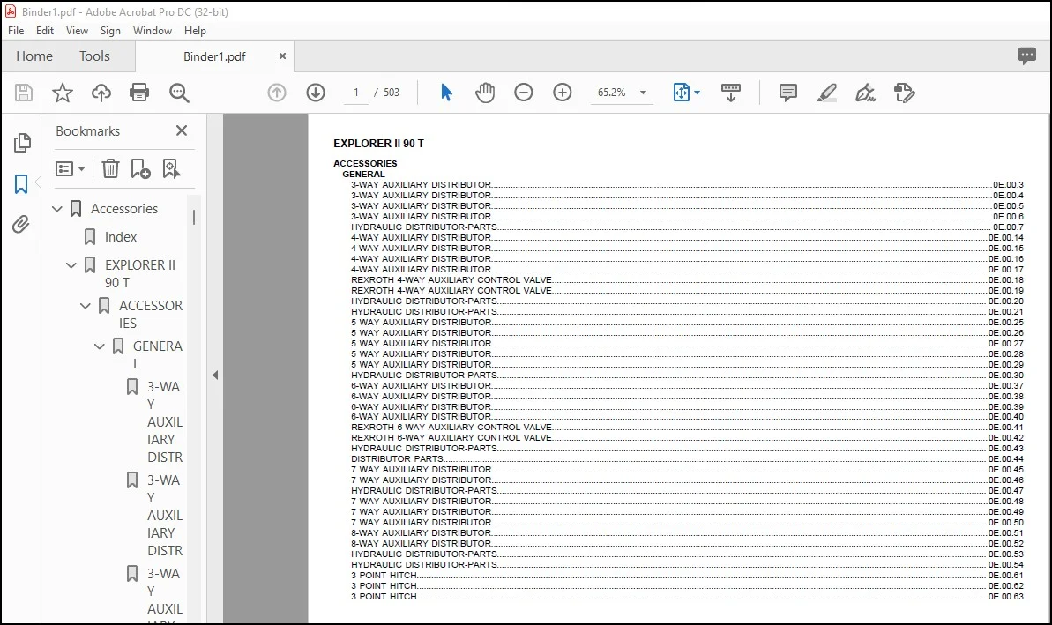The image size is (1052, 625).
Task: Open the Sign document pen icon
Action: [865, 93]
